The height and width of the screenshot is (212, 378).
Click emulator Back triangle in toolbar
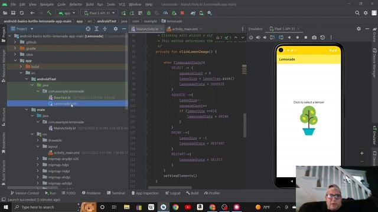[289, 38]
